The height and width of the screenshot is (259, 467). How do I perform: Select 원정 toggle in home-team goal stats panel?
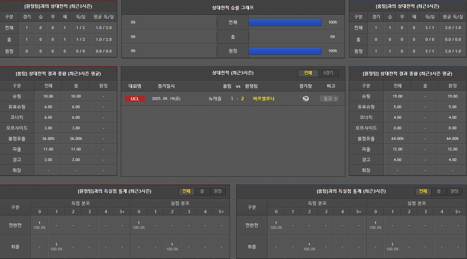point(454,191)
